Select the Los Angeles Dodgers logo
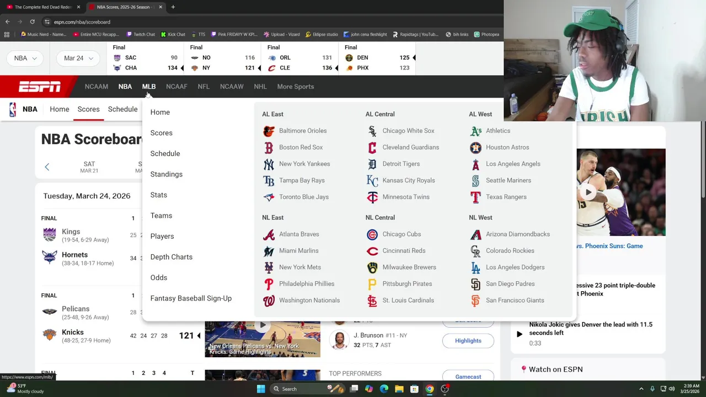This screenshot has height=397, width=706. coord(475,267)
